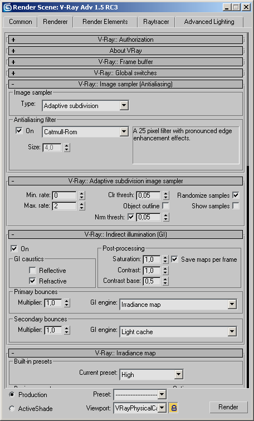
Task: Collapse the Indirect illumination (GI) rollout
Action: pyautogui.click(x=125, y=234)
